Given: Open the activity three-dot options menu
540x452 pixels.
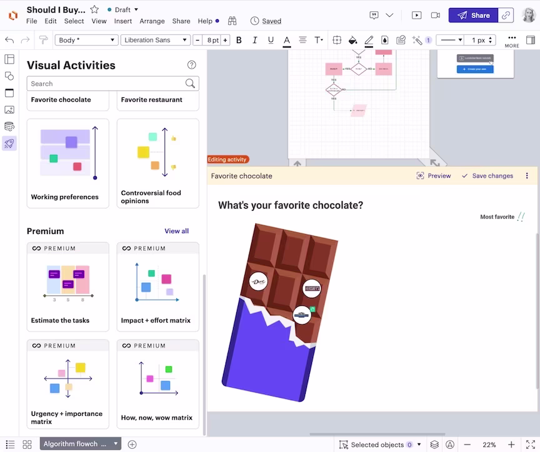Looking at the screenshot, I should click(x=527, y=176).
